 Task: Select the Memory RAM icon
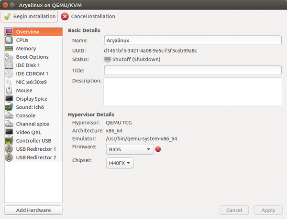(9, 49)
